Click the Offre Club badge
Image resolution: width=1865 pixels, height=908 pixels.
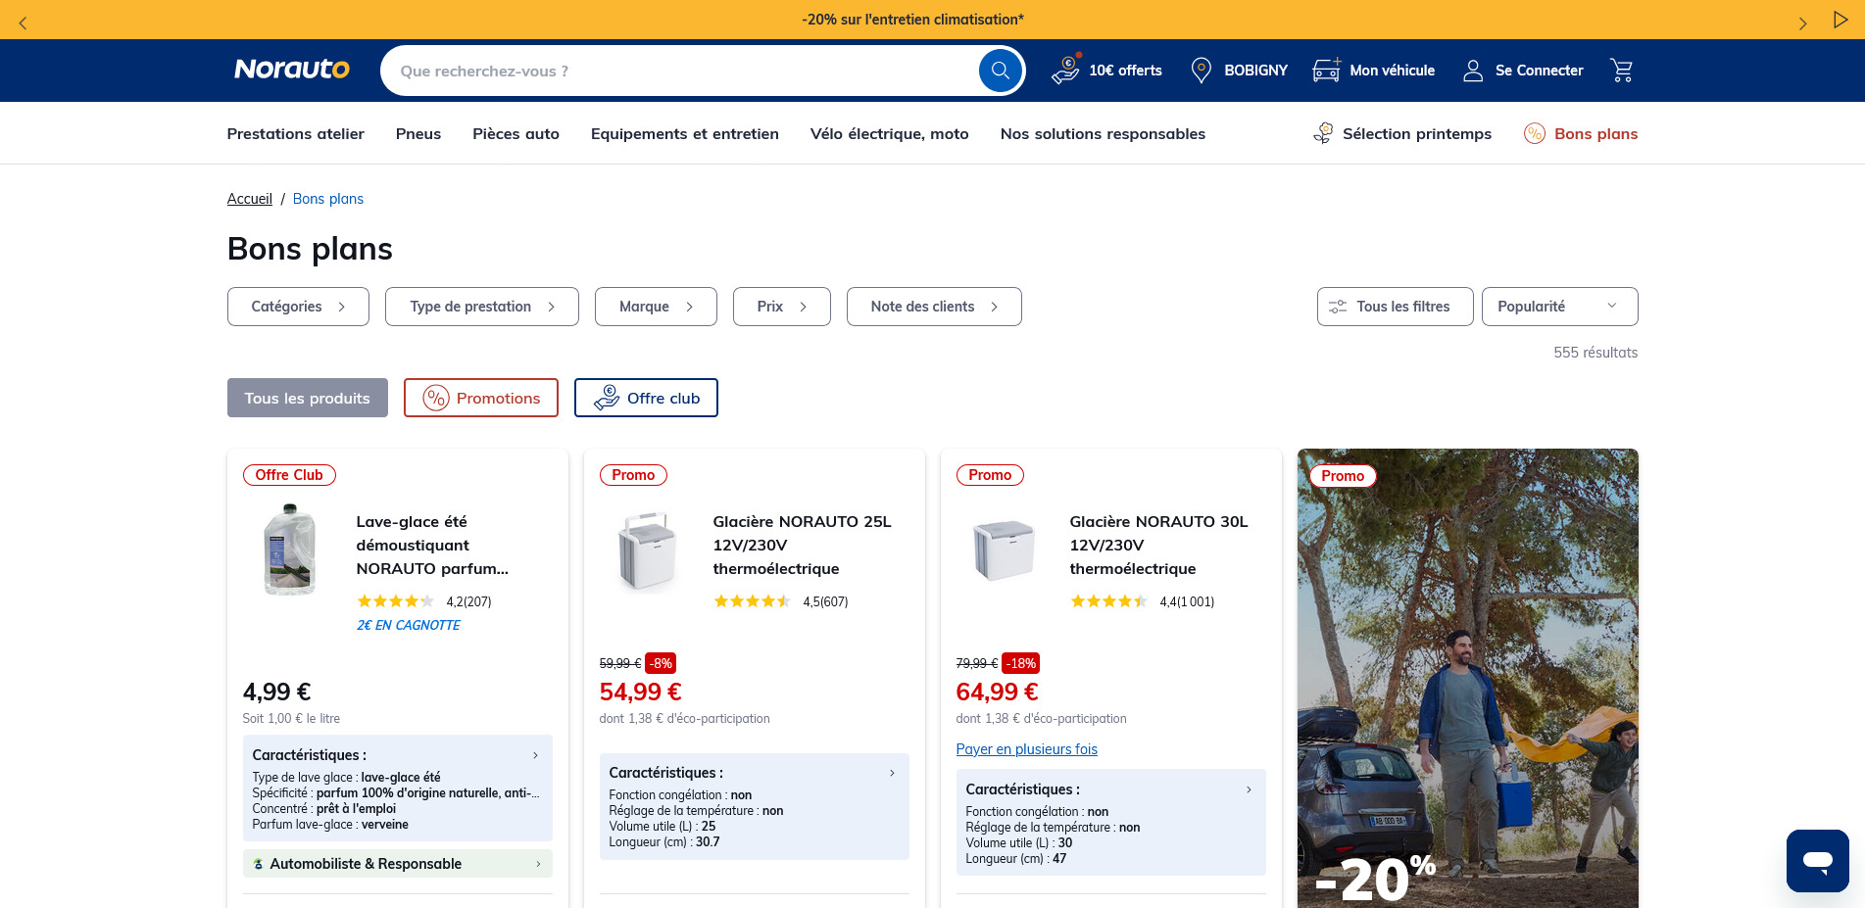pos(289,475)
